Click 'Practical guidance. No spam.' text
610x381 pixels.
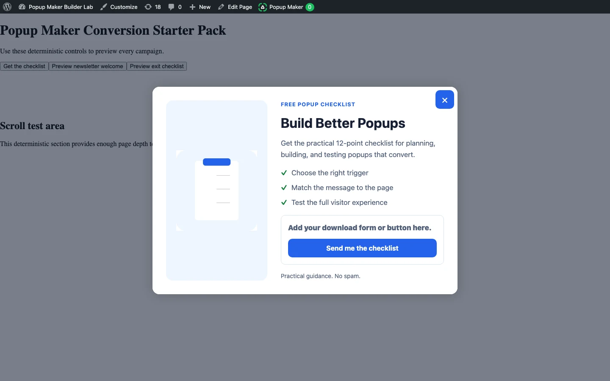(321, 276)
